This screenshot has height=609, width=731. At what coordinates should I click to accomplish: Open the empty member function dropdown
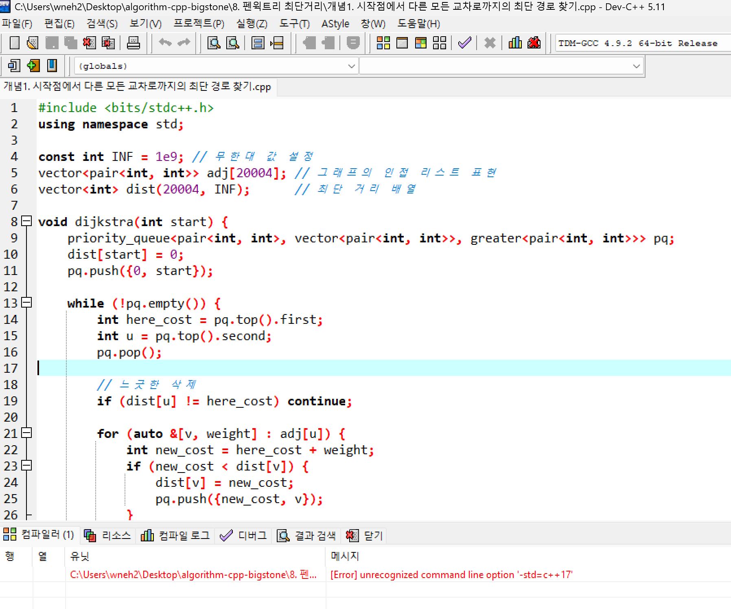pyautogui.click(x=501, y=66)
